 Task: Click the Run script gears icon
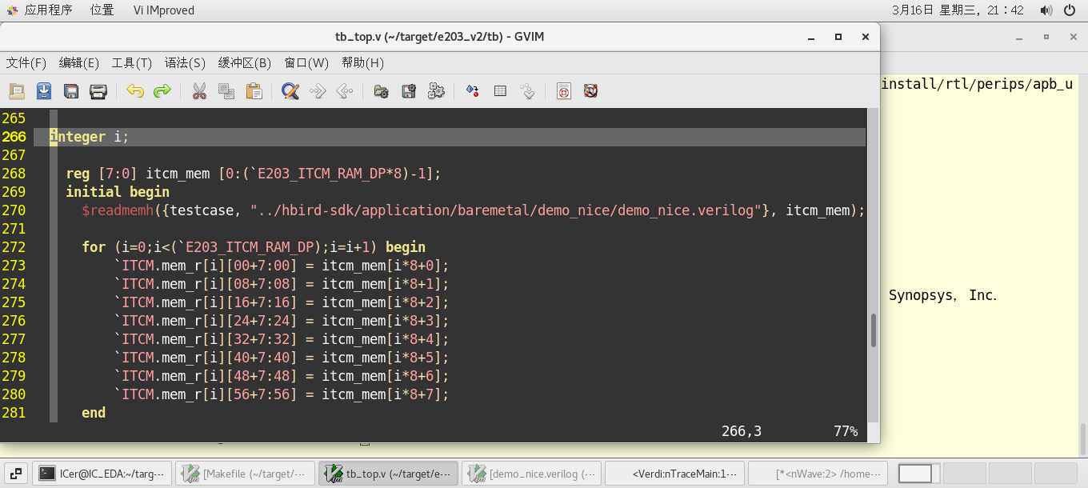(436, 91)
